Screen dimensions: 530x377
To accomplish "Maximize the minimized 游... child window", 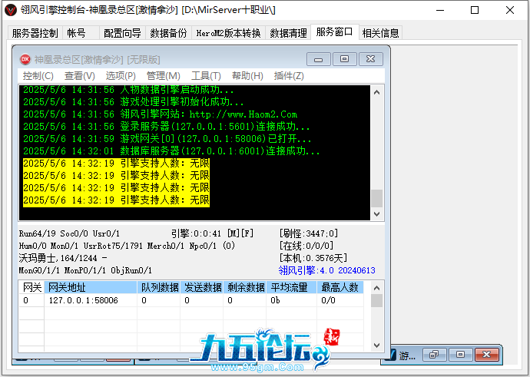I will [460, 355].
